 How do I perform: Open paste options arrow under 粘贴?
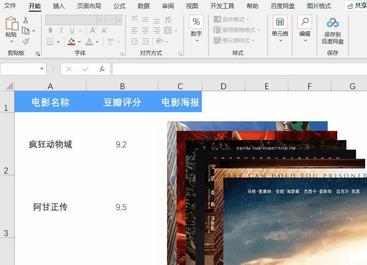pos(11,42)
